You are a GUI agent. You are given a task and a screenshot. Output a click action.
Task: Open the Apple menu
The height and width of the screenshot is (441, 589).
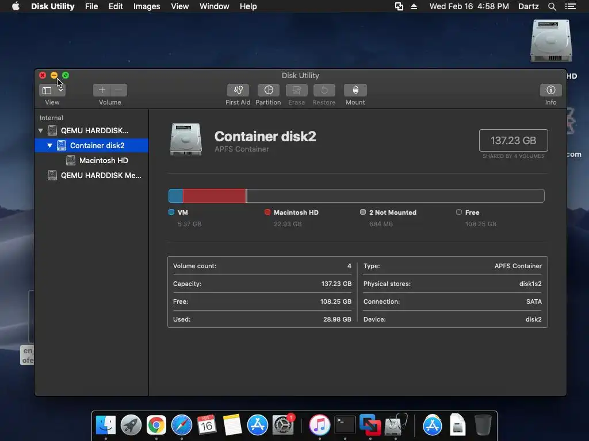coord(16,6)
